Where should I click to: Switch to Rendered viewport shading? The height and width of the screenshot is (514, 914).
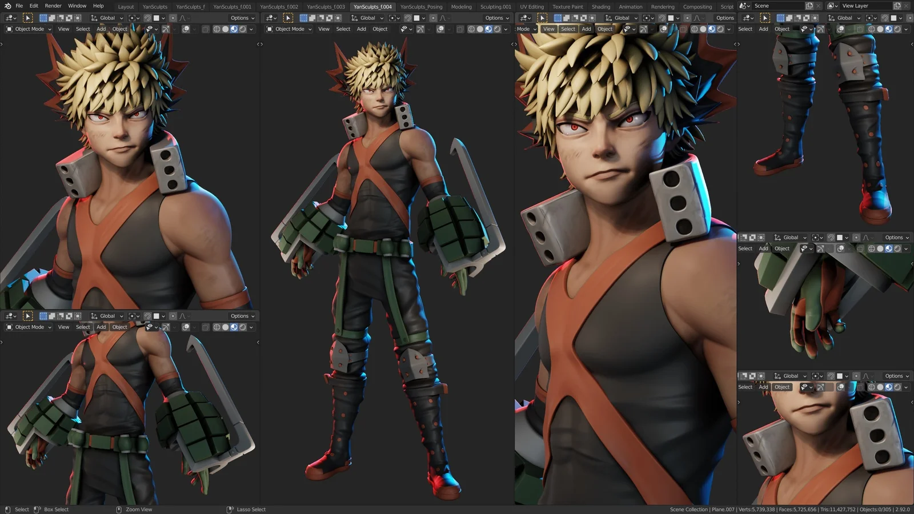click(x=242, y=30)
